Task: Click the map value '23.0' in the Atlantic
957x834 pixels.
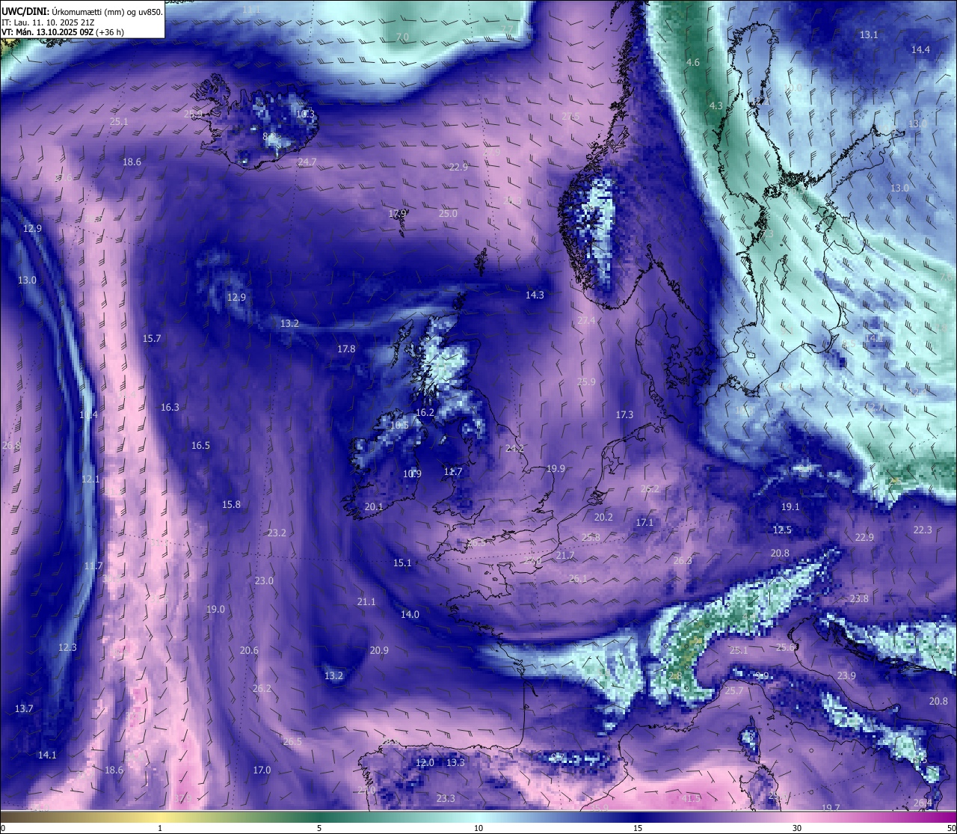Action: click(x=264, y=580)
